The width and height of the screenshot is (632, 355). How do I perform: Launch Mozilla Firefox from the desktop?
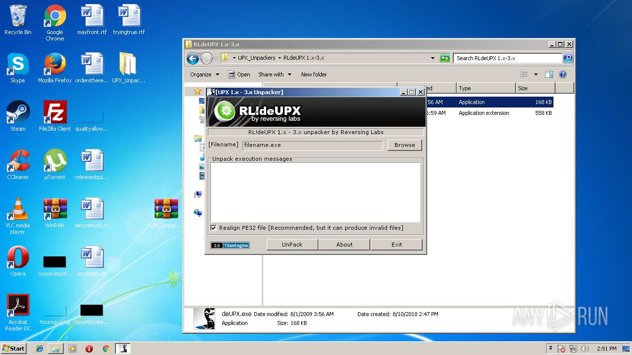click(x=55, y=68)
